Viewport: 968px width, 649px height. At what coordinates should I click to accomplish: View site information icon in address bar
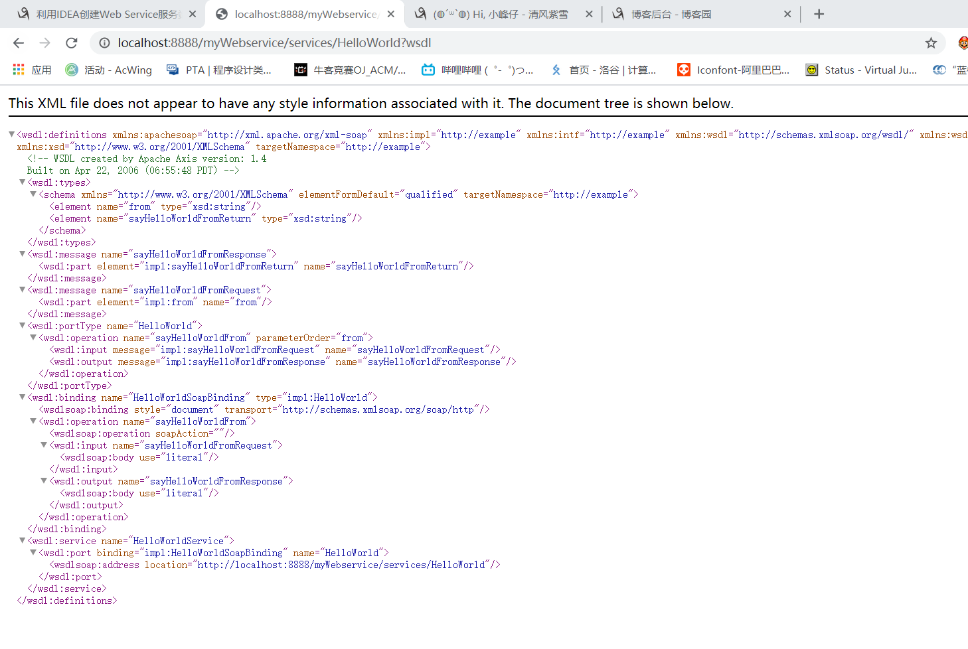coord(104,43)
